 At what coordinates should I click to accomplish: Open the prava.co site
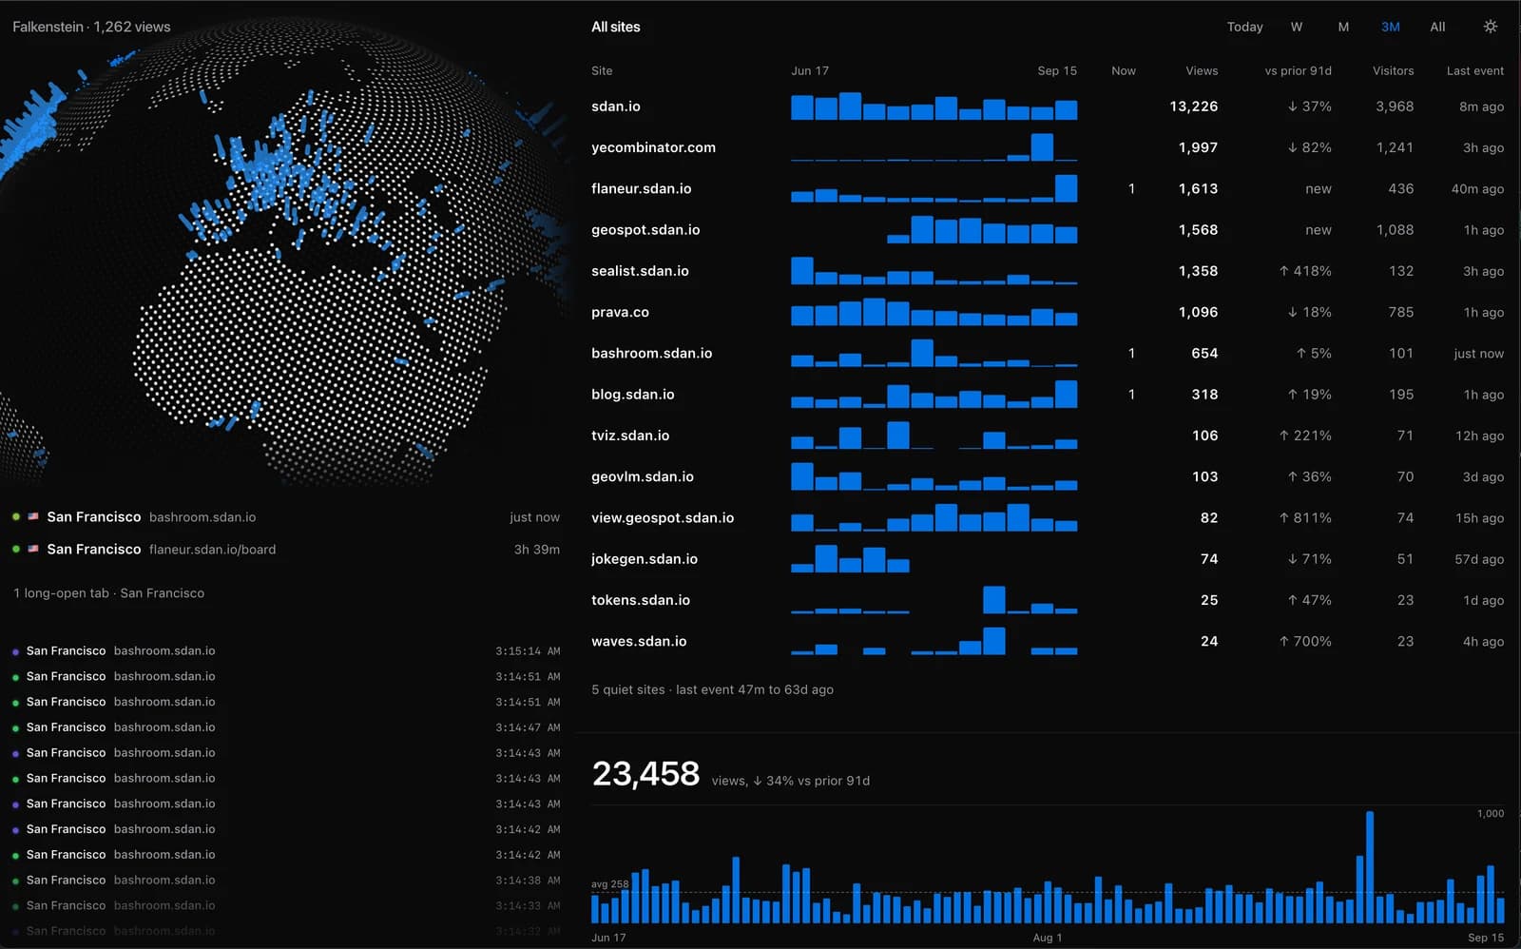point(620,312)
